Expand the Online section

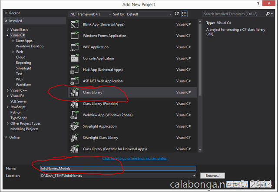tap(6, 137)
